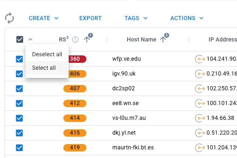Open host vs-l0u.m7.au
Image resolution: width=237 pixels, height=158 pixels.
click(129, 118)
